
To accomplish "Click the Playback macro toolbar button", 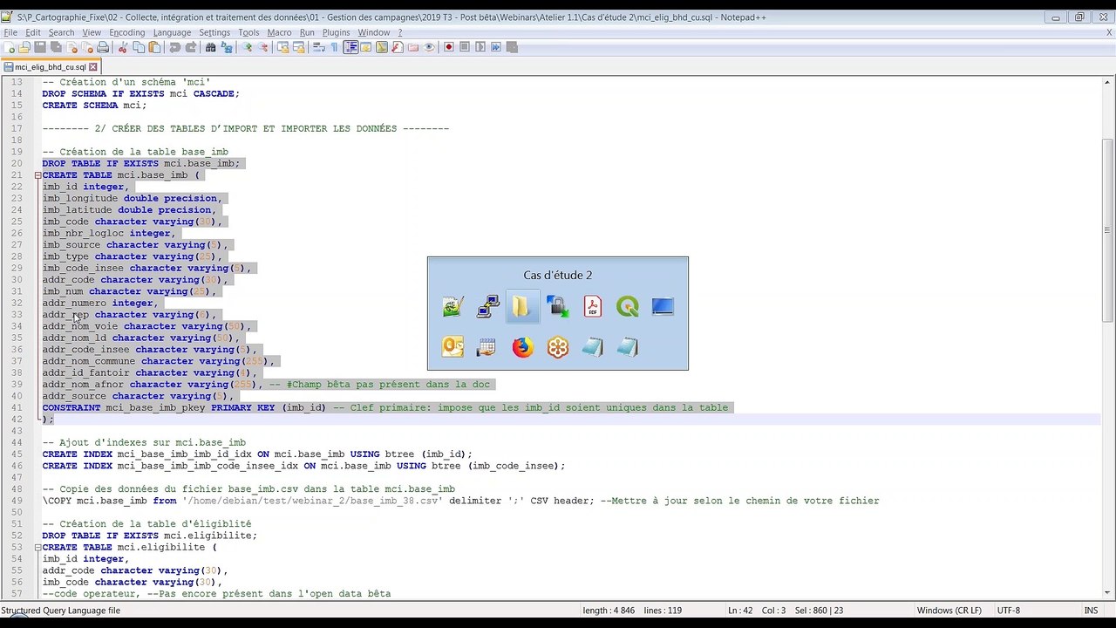I will pyautogui.click(x=480, y=47).
